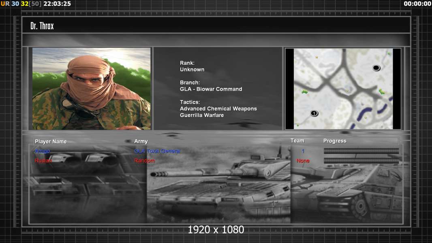Image resolution: width=432 pixels, height=243 pixels.
Task: Click the unnumbered black start position marker
Action: point(376,68)
